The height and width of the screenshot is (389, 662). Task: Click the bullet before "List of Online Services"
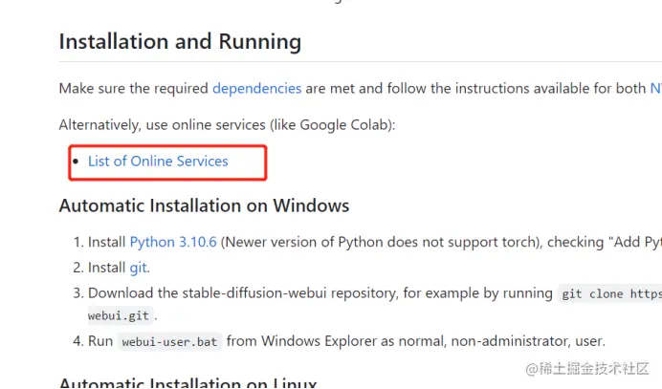point(77,162)
